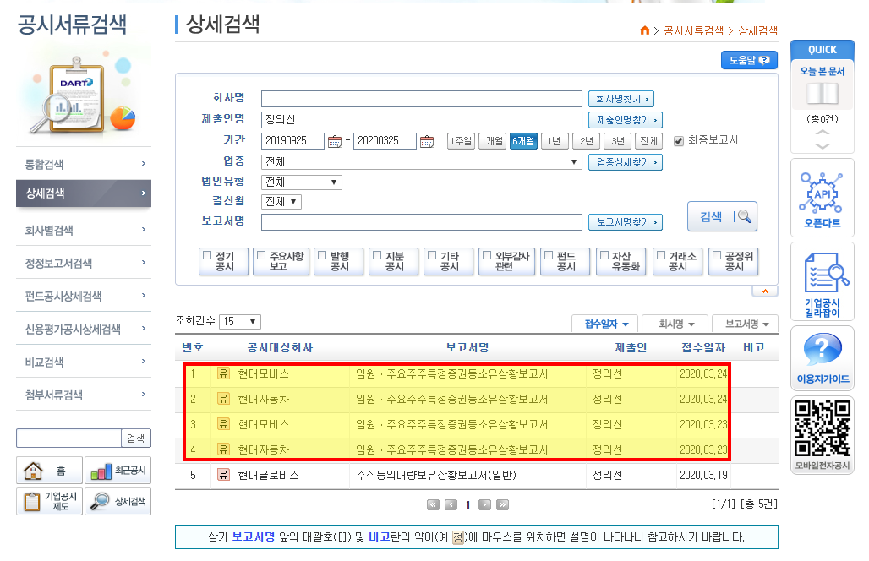Open 오늘 본 문서 book icon
The width and height of the screenshot is (869, 561).
tap(823, 94)
